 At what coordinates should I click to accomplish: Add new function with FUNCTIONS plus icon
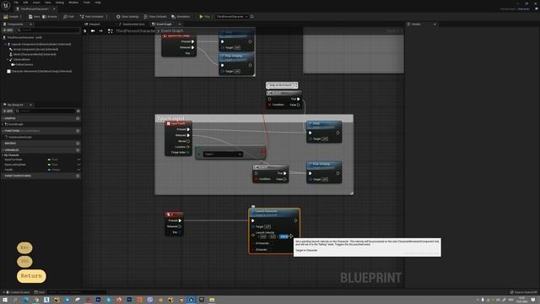click(78, 131)
